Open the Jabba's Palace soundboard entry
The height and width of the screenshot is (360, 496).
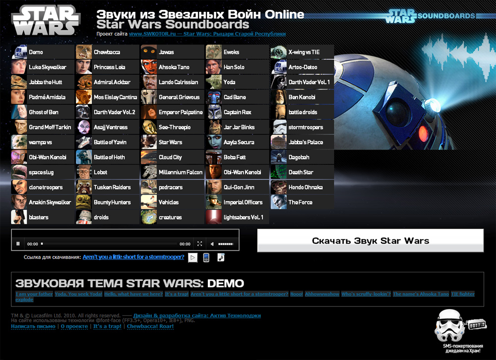pyautogui.click(x=303, y=142)
